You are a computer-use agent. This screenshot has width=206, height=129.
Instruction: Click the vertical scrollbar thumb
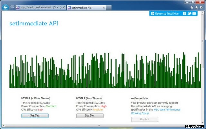(x=203, y=41)
